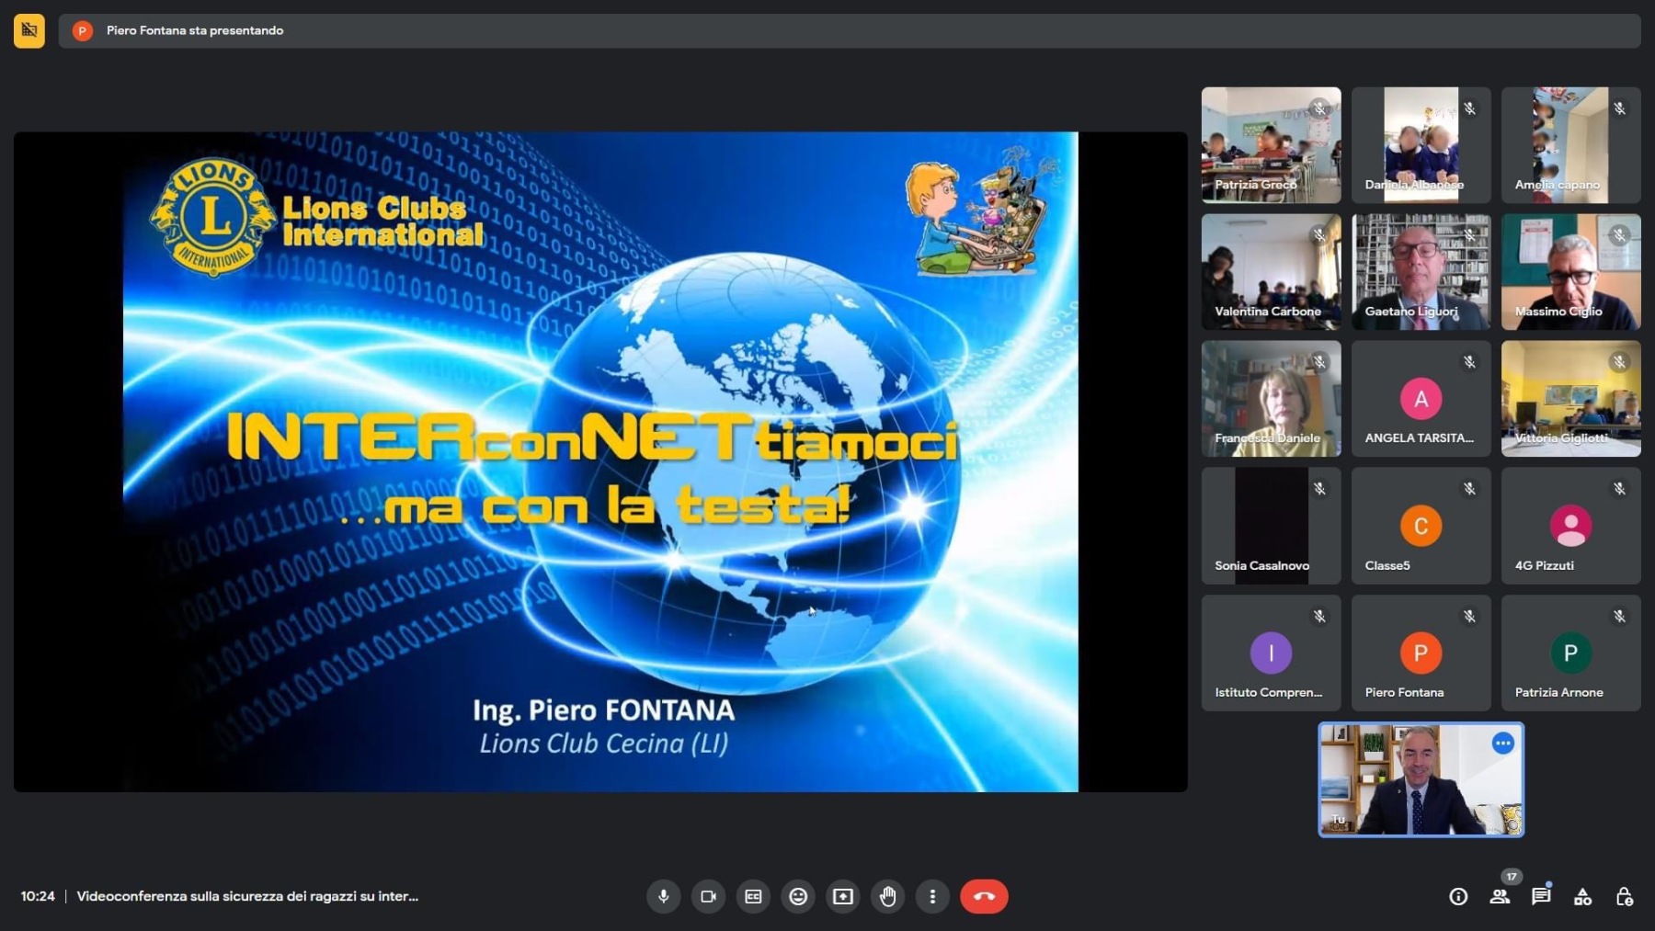Click muted mic icon on Massimo Ciglio tile
1655x931 pixels.
pos(1619,235)
